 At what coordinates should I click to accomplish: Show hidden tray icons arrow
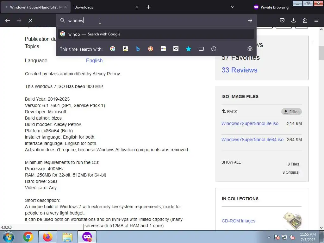(269, 237)
